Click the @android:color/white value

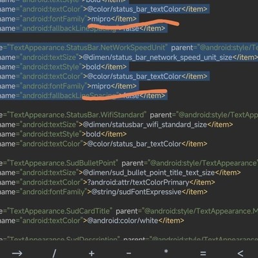123,221
